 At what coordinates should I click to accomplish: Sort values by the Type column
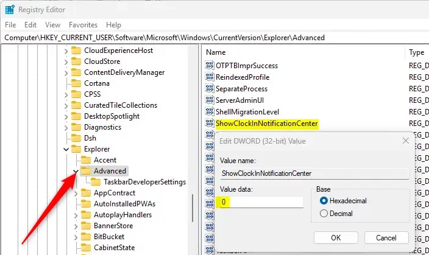(417, 52)
